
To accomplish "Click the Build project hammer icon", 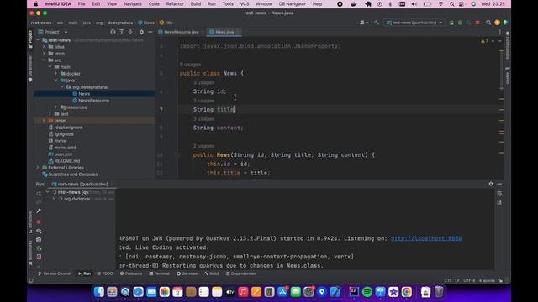I will [x=377, y=23].
